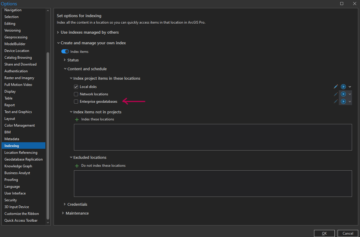Image resolution: width=360 pixels, height=237 pixels.
Task: Click the play icon for Network locations
Action: [343, 94]
